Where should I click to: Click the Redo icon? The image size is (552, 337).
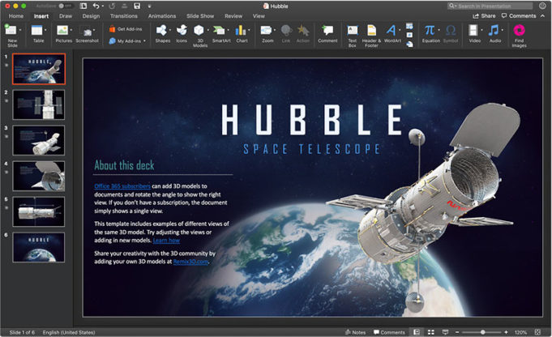tap(112, 6)
